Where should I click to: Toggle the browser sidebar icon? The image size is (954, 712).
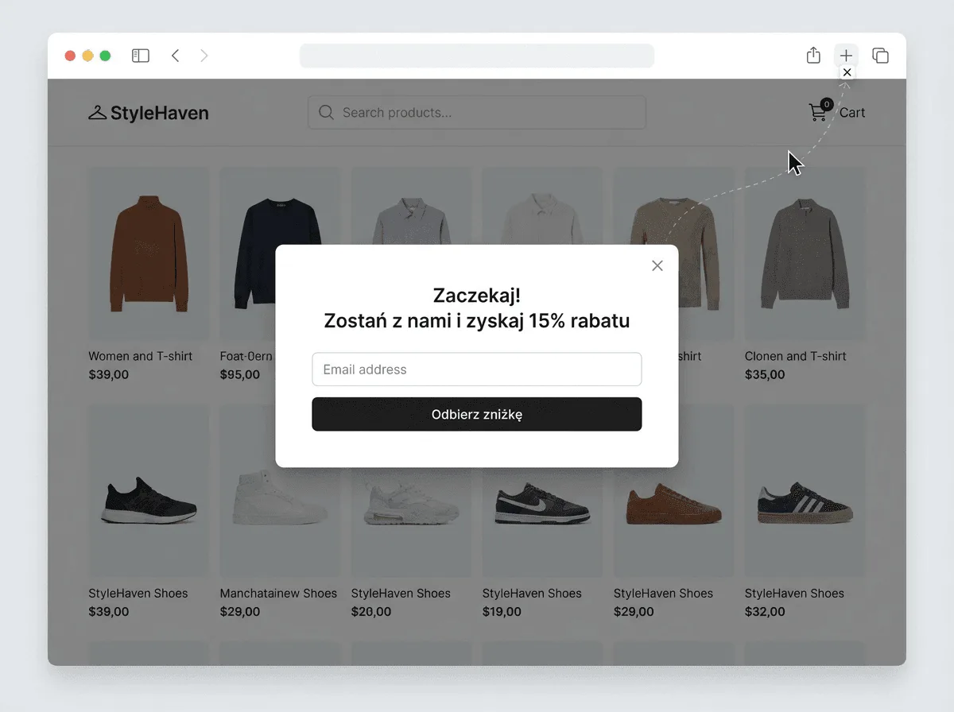[141, 56]
